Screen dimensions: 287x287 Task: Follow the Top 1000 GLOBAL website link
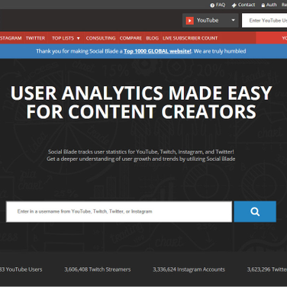(x=157, y=51)
